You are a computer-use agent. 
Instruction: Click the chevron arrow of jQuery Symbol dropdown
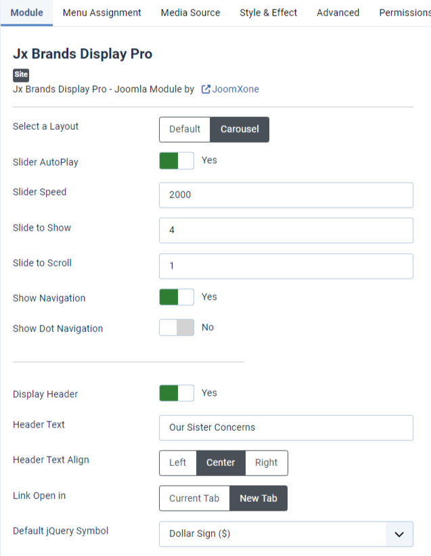pos(399,534)
